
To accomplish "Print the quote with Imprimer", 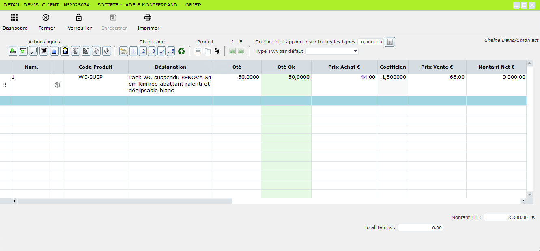I will click(x=148, y=22).
